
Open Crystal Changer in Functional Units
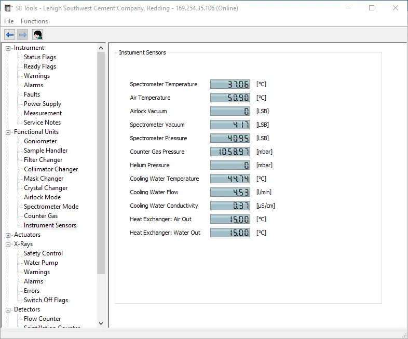coord(46,188)
